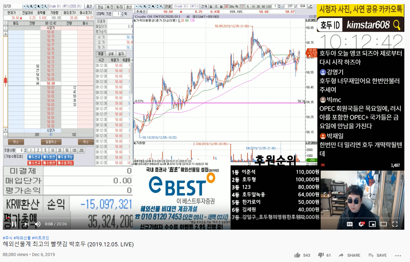The width and height of the screenshot is (410, 262).
Task: Save video to a playlist
Action: (x=377, y=255)
